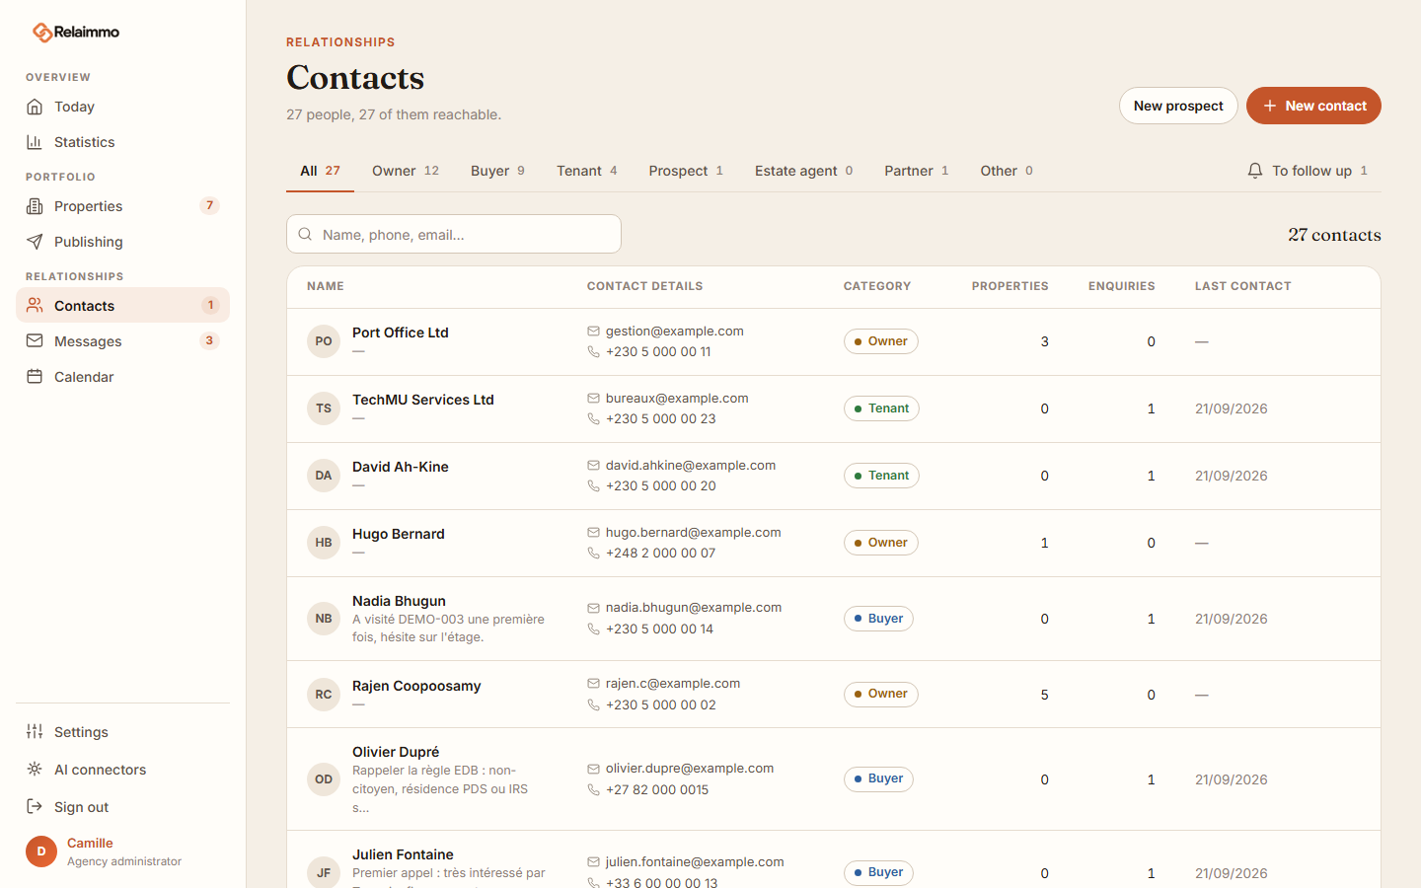Click the email icon beside gestion@example.com

click(x=593, y=332)
